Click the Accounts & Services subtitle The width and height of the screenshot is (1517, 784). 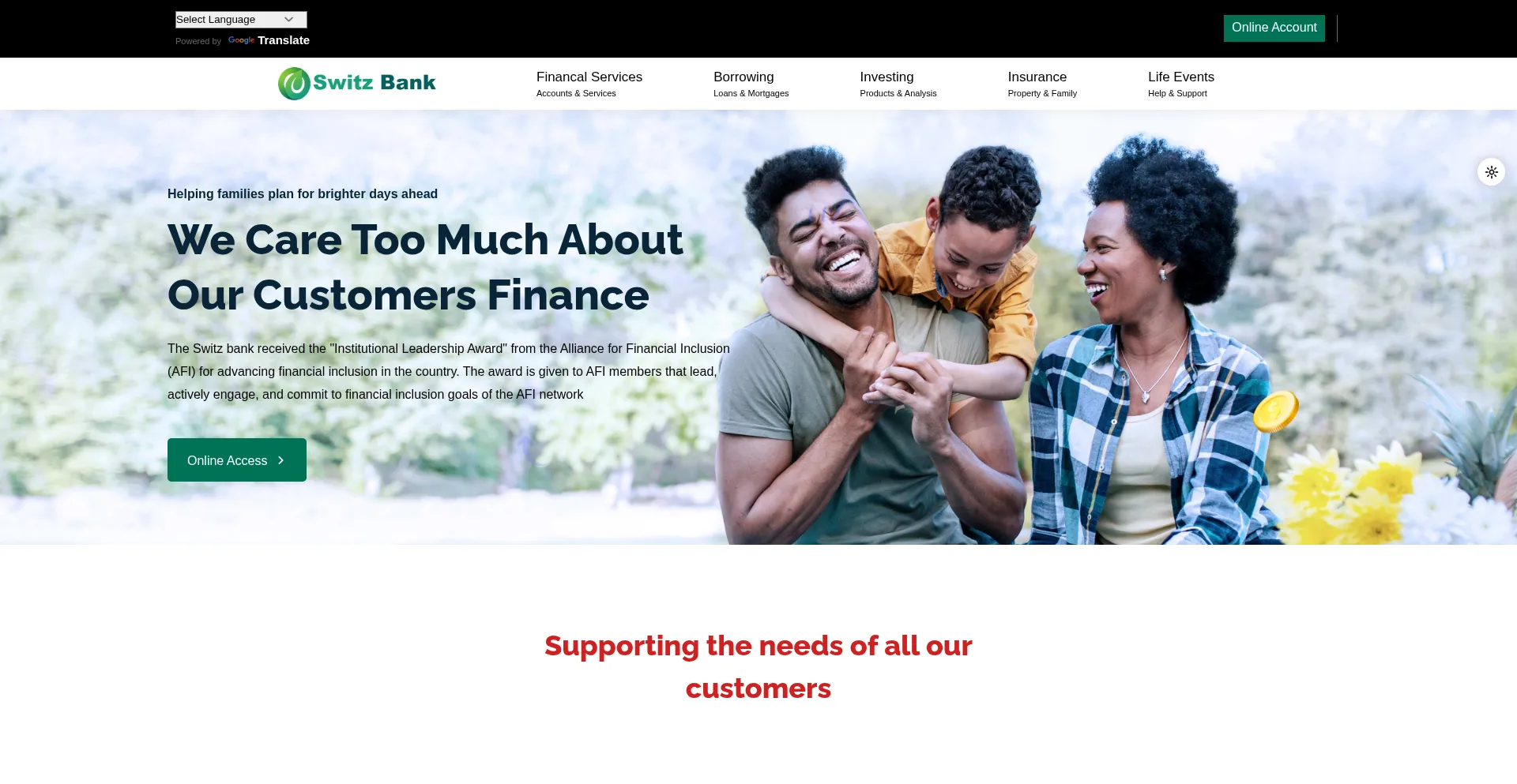coord(576,93)
